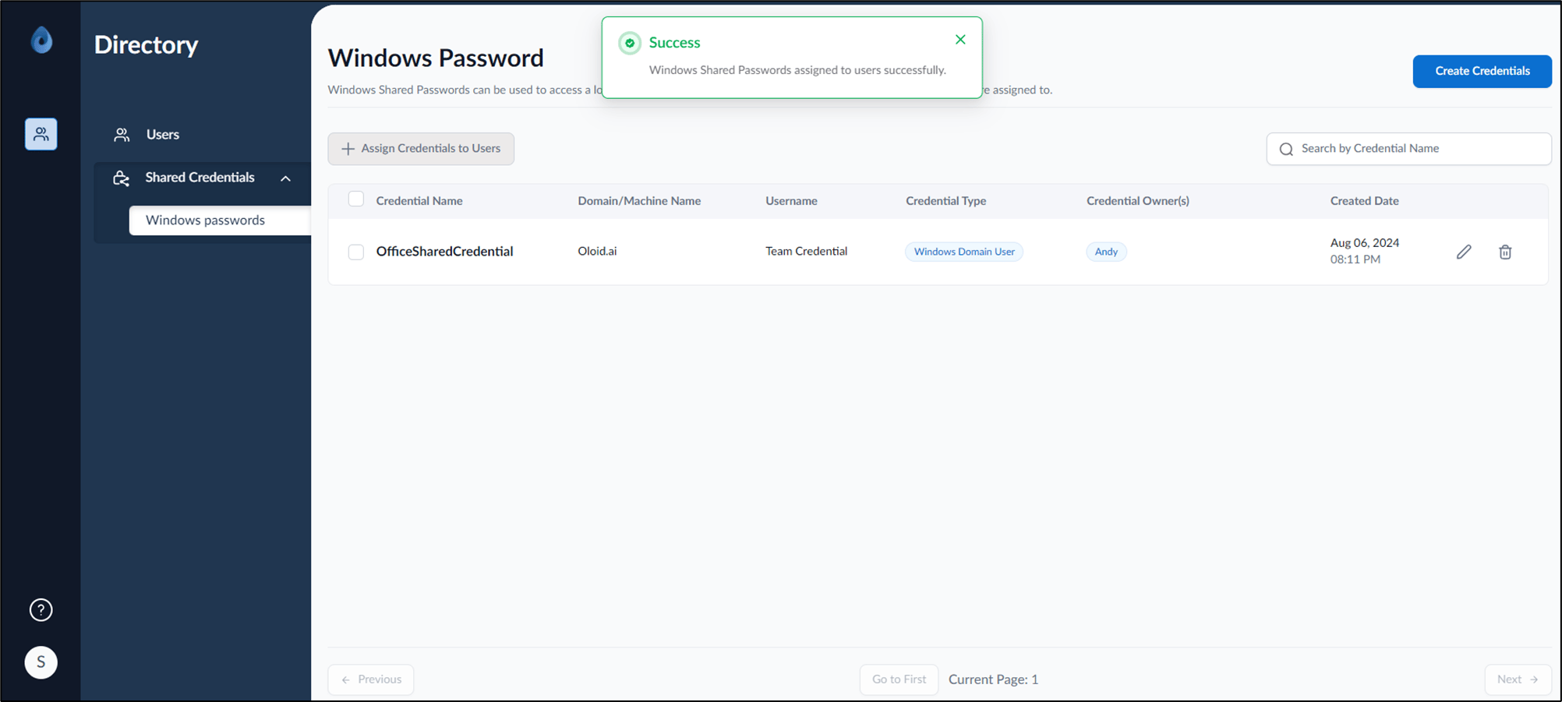The width and height of the screenshot is (1562, 702).
Task: Click the Go to First button
Action: (899, 679)
